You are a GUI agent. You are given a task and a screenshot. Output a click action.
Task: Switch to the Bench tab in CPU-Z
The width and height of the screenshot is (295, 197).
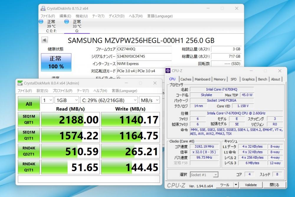click(263, 79)
